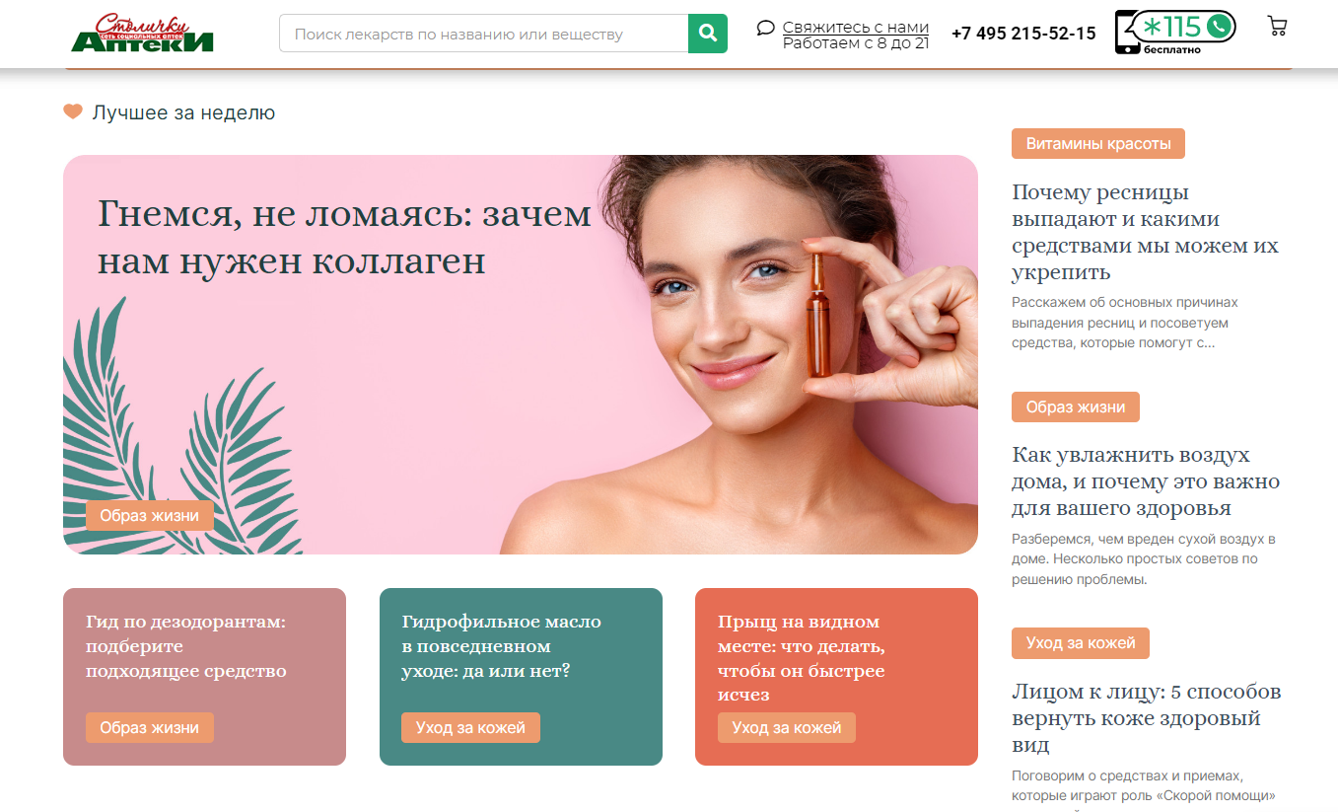Open the Лицом к лицу skin article
The width and height of the screenshot is (1338, 812).
click(x=1146, y=718)
